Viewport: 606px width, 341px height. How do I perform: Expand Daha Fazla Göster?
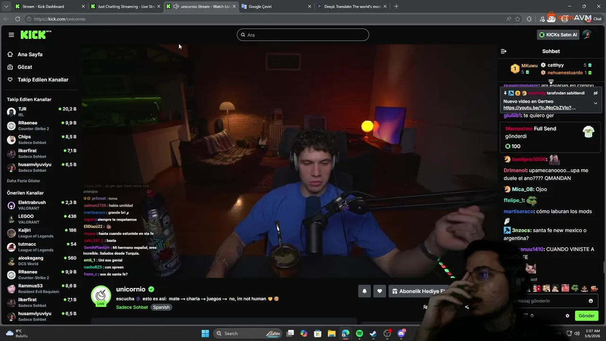click(x=23, y=181)
